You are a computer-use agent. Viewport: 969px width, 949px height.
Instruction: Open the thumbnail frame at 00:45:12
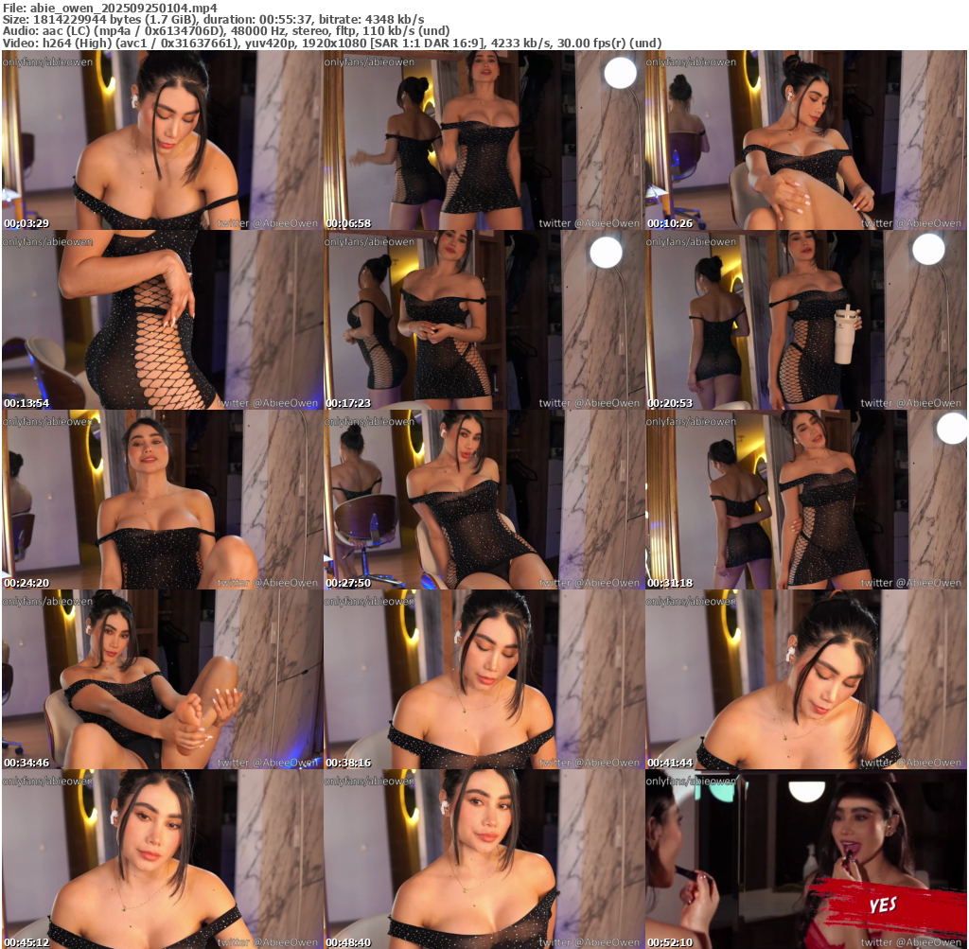(x=162, y=859)
